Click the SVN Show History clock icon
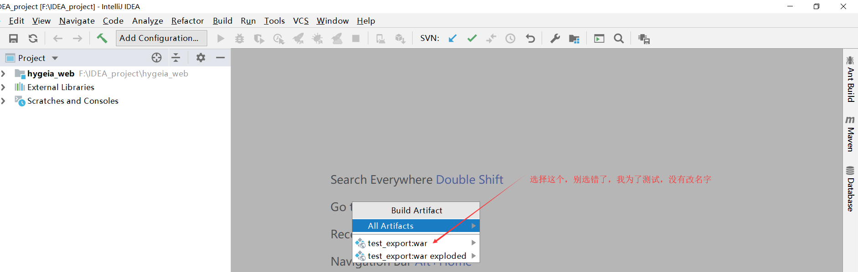The width and height of the screenshot is (858, 272). pos(510,39)
